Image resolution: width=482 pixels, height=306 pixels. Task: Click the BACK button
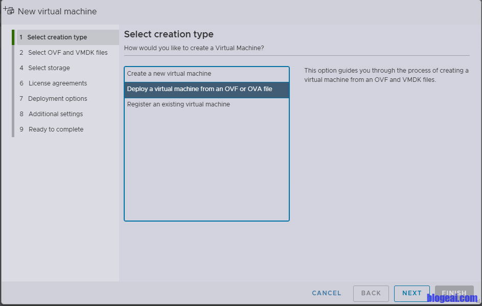[371, 293]
